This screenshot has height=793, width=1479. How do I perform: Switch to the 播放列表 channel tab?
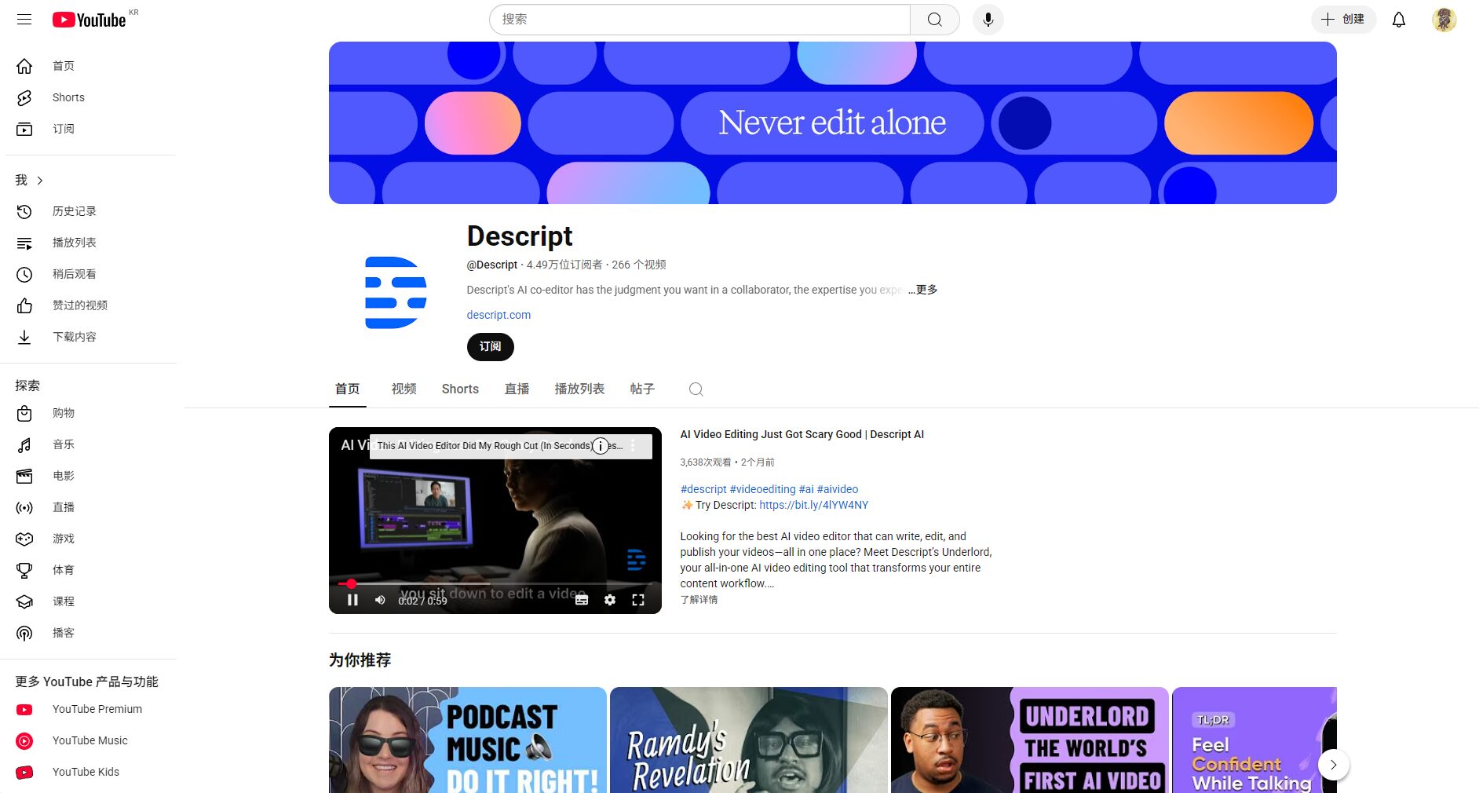(x=579, y=389)
